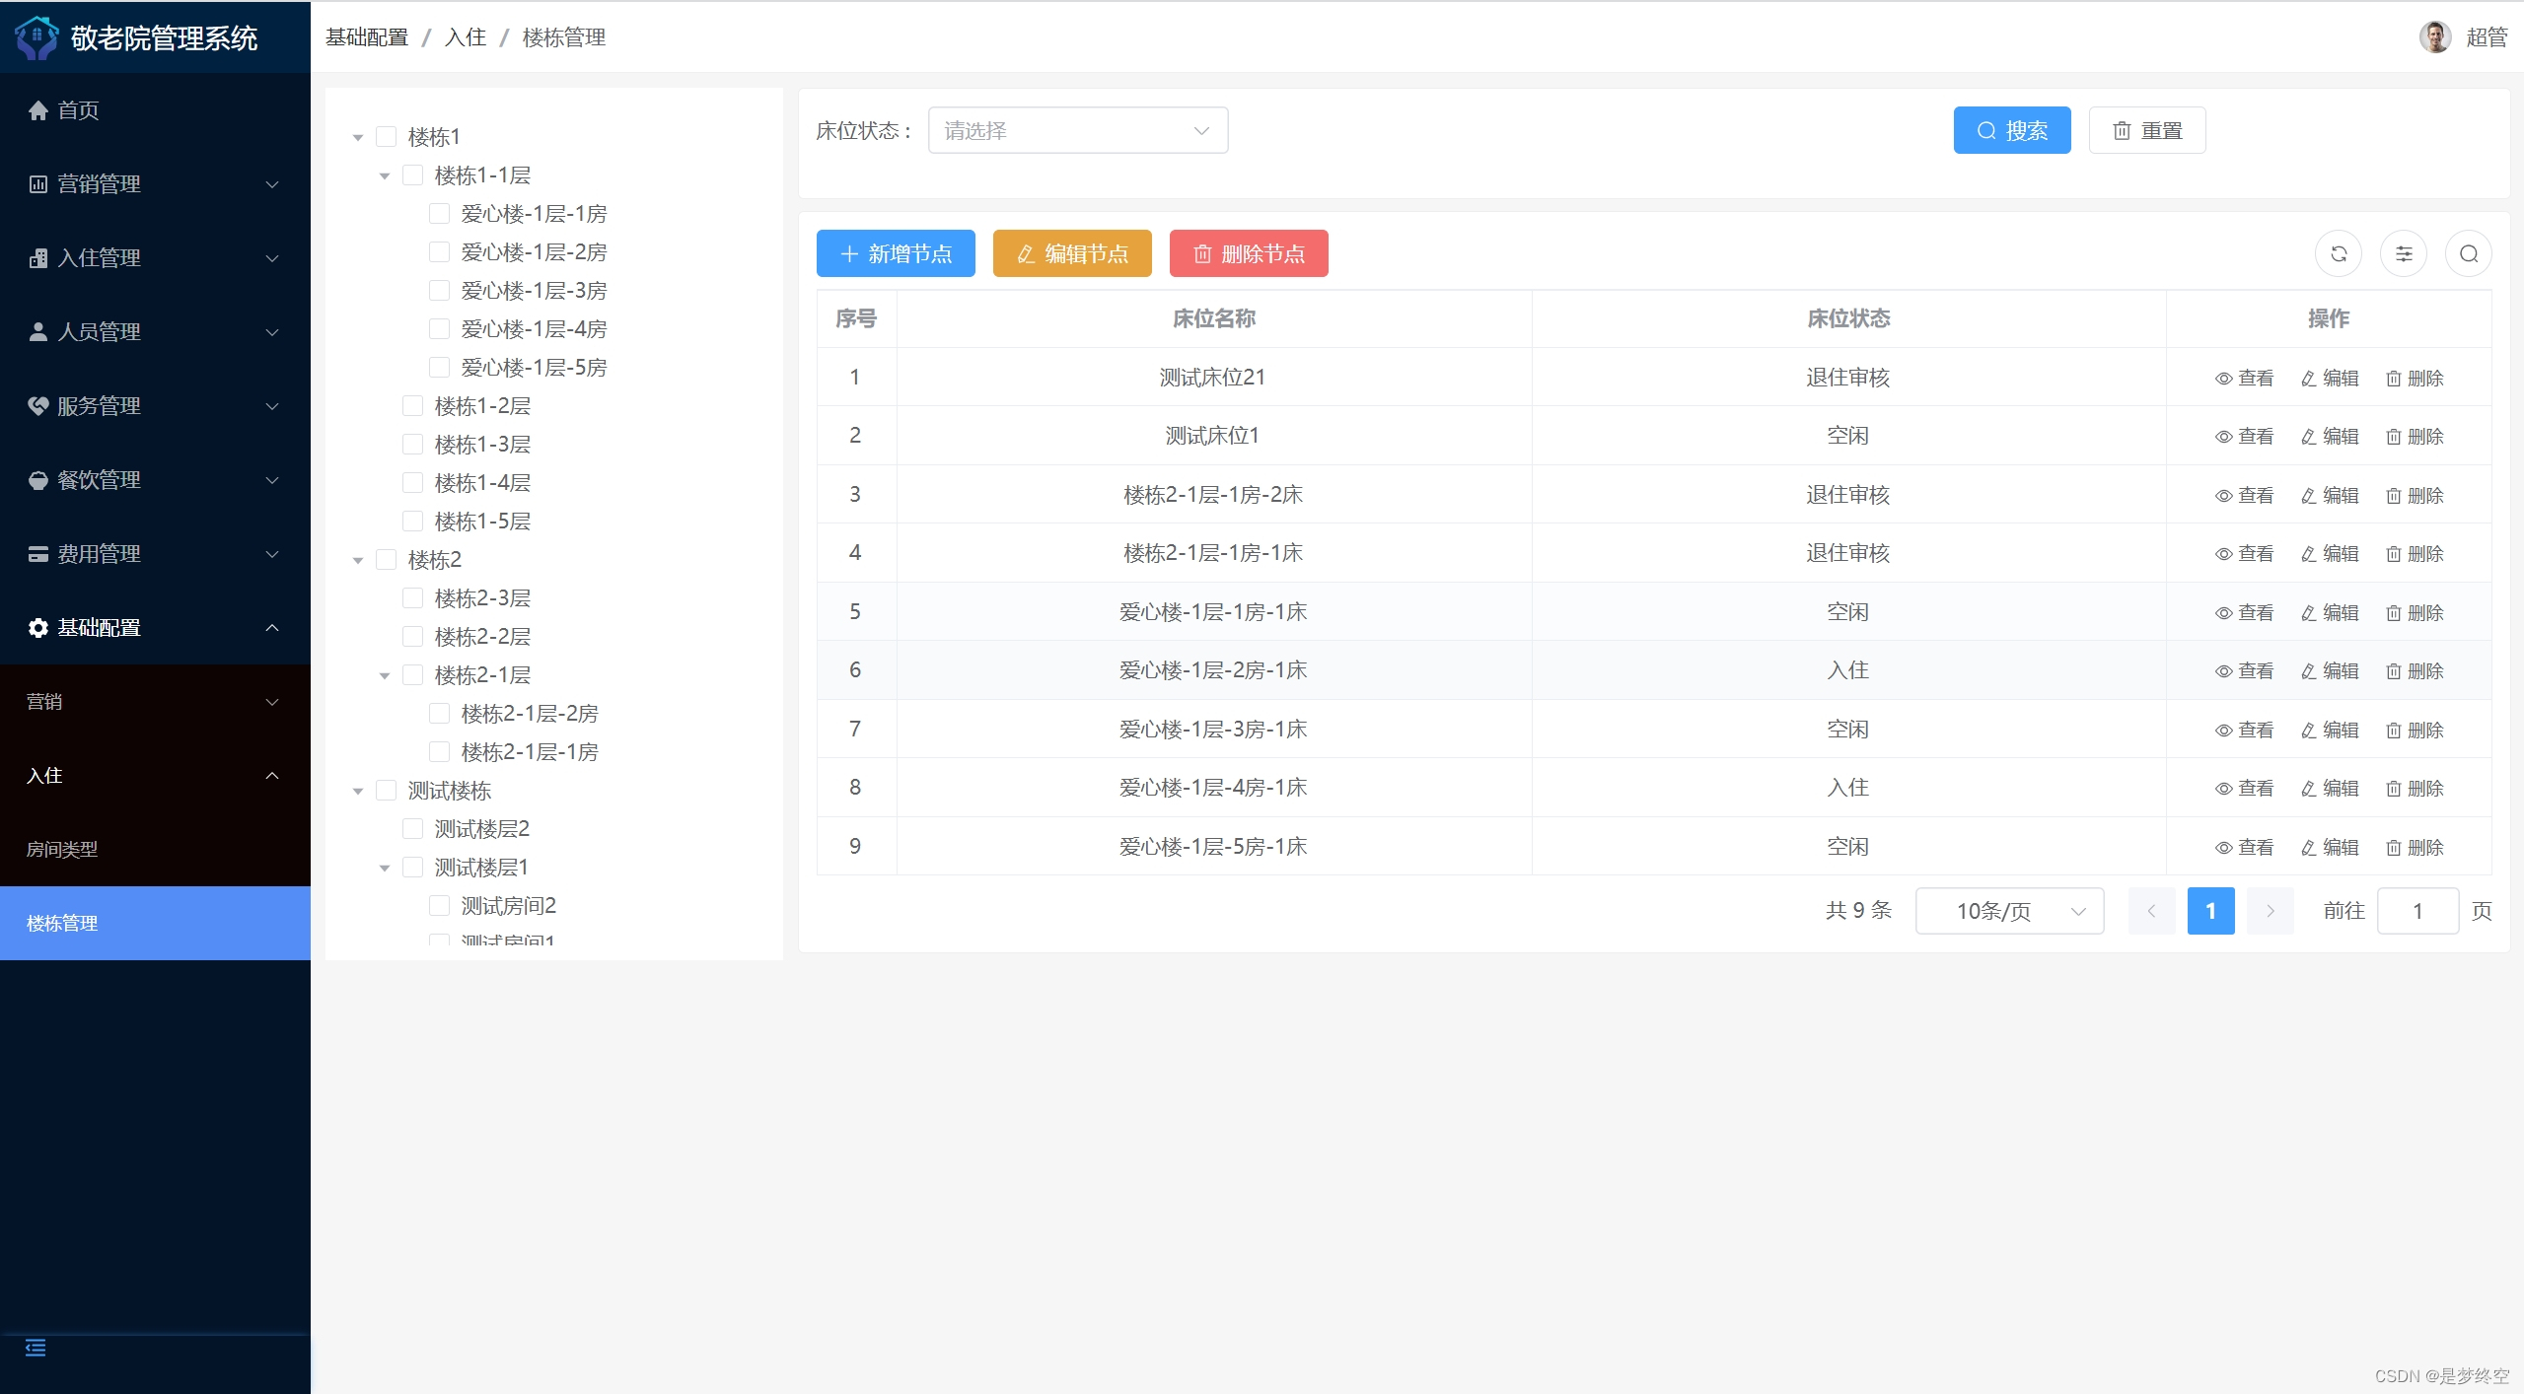The height and width of the screenshot is (1394, 2524).
Task: Click the 新增节点 button
Action: (895, 254)
